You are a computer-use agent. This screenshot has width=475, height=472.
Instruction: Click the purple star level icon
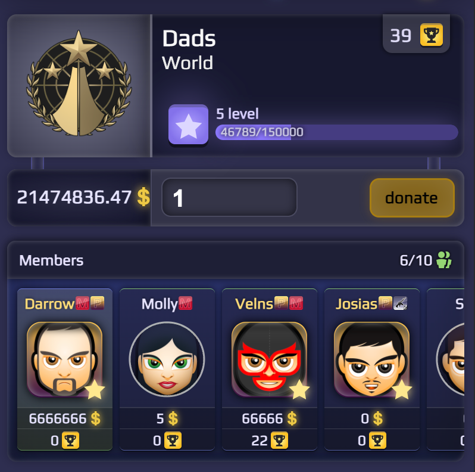tap(189, 125)
